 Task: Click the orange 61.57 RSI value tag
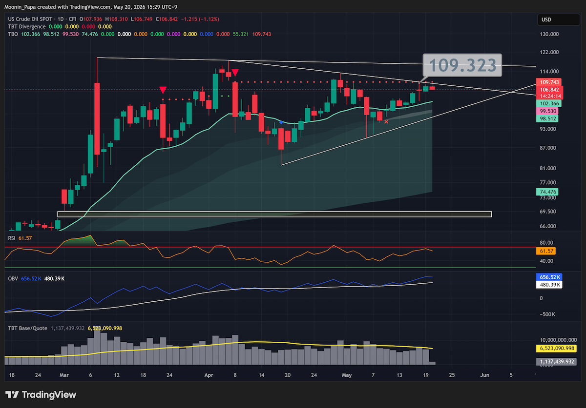(546, 251)
